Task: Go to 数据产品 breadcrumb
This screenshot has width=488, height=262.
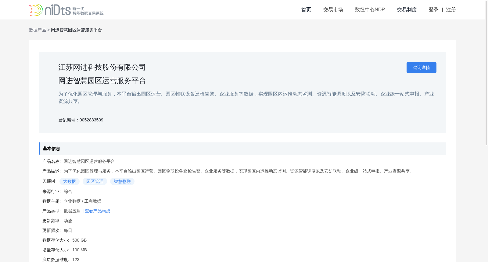Action: [x=38, y=30]
